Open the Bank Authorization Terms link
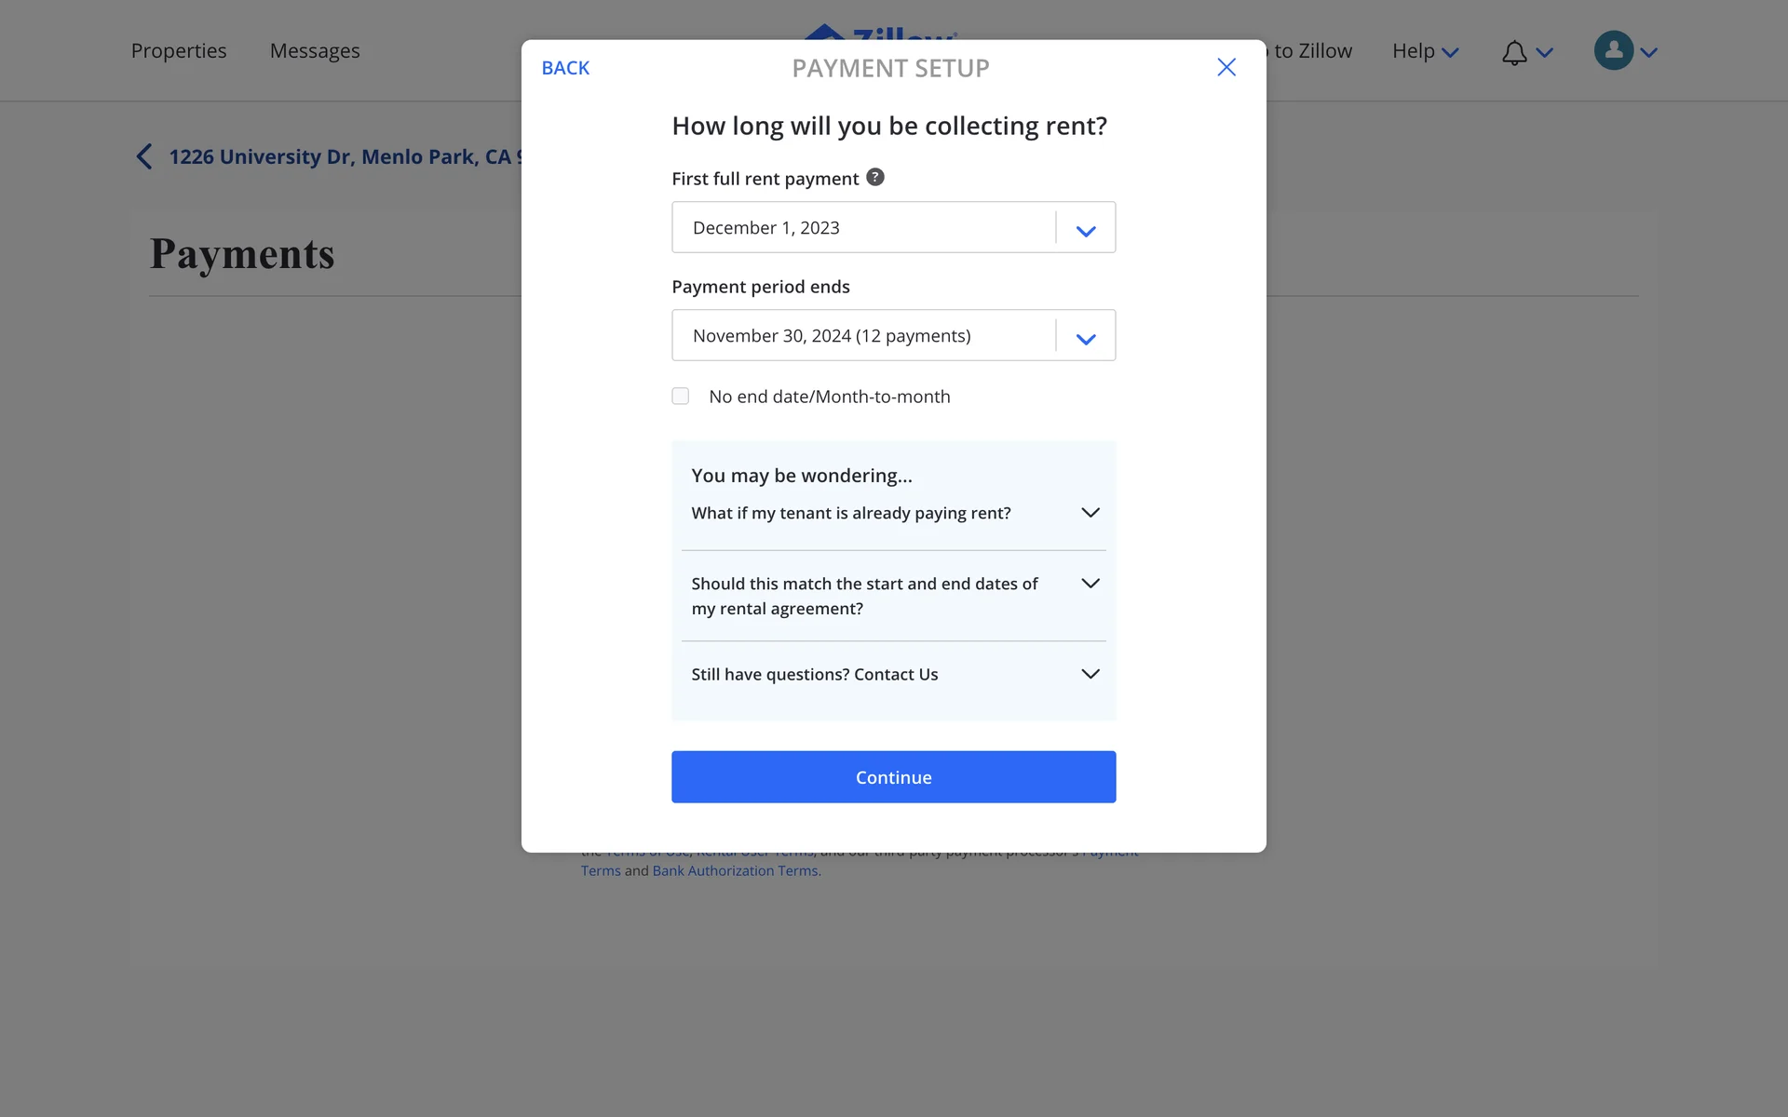This screenshot has height=1117, width=1788. point(735,871)
